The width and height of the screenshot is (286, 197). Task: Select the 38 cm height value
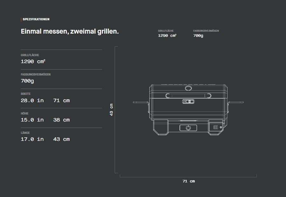(x=61, y=120)
